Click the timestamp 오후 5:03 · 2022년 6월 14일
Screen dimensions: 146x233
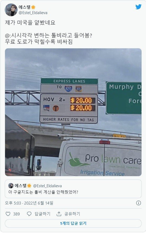coord(29,203)
